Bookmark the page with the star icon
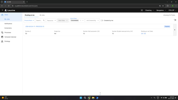The width and height of the screenshot is (178, 100). click(163, 6)
